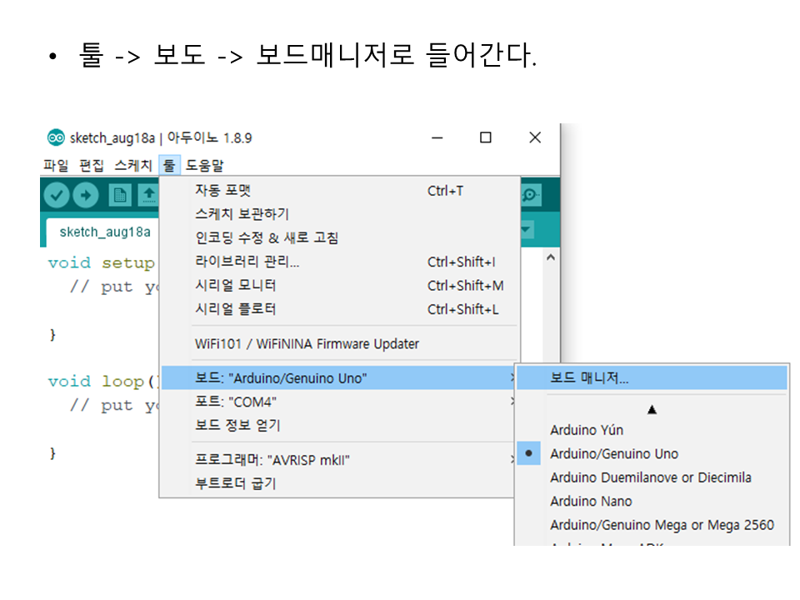The height and width of the screenshot is (600, 800).
Task: Click the 툴 menu
Action: tap(169, 165)
